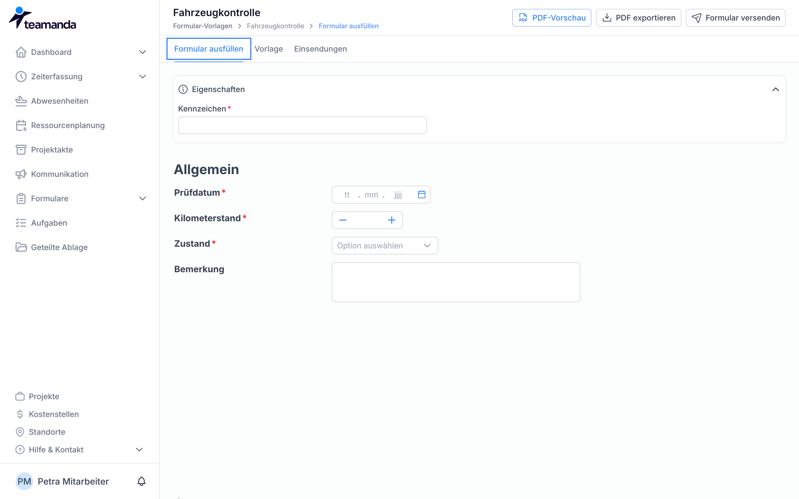The height and width of the screenshot is (499, 799).
Task: Increase Kilometerstand with plus button
Action: tap(391, 220)
